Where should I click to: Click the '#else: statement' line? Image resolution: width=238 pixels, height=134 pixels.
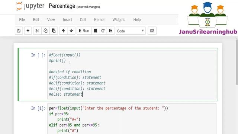pos(65,94)
